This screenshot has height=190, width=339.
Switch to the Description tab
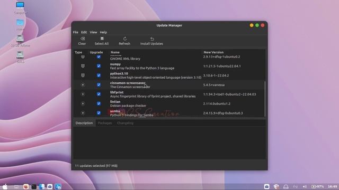click(84, 123)
